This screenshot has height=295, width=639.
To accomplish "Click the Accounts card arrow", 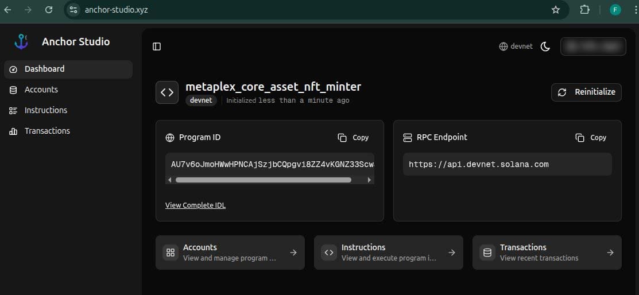I will [293, 253].
